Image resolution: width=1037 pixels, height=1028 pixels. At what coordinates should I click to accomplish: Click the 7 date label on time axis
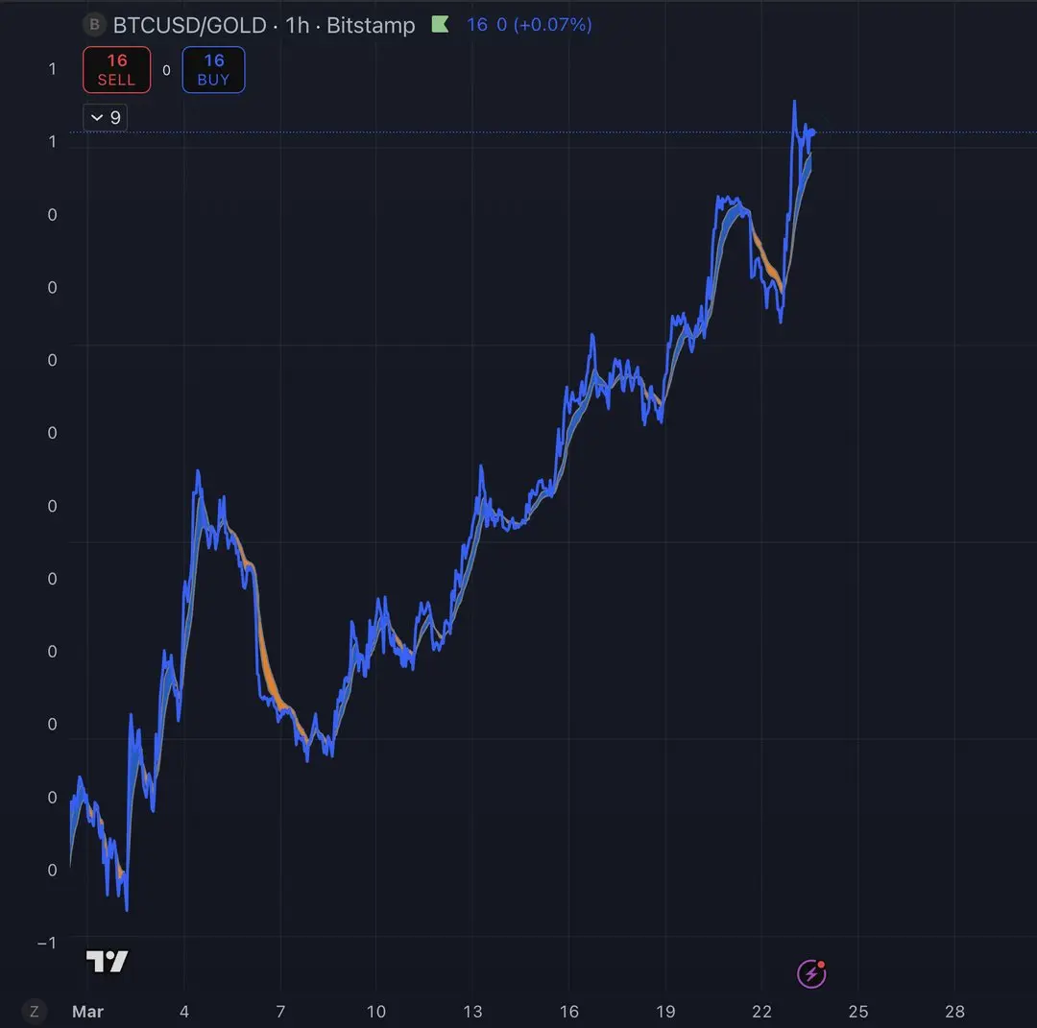[280, 1012]
